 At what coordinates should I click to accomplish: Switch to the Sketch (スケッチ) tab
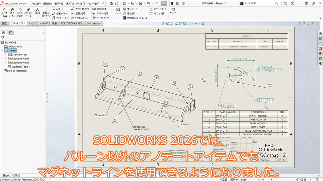pyautogui.click(x=32, y=24)
